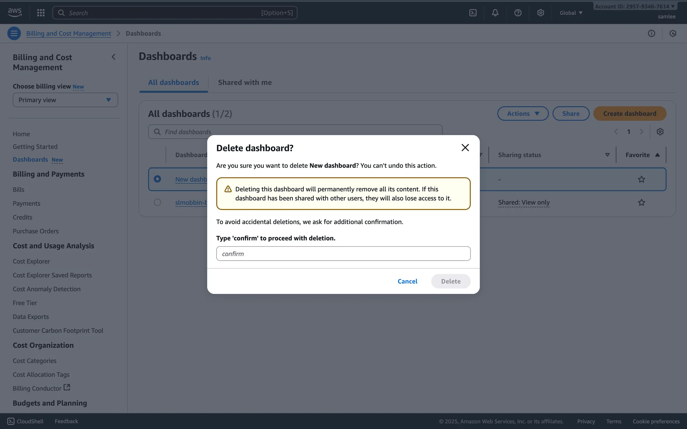Collapse the Billing and Cost Management sidebar
Image resolution: width=687 pixels, height=429 pixels.
[114, 57]
